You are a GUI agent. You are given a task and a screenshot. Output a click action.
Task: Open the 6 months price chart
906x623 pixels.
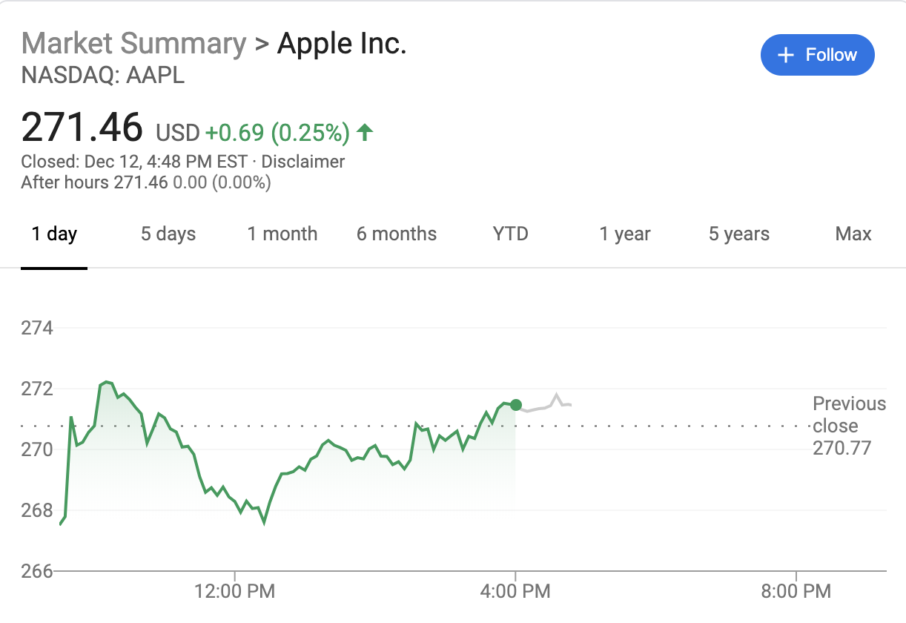[396, 234]
